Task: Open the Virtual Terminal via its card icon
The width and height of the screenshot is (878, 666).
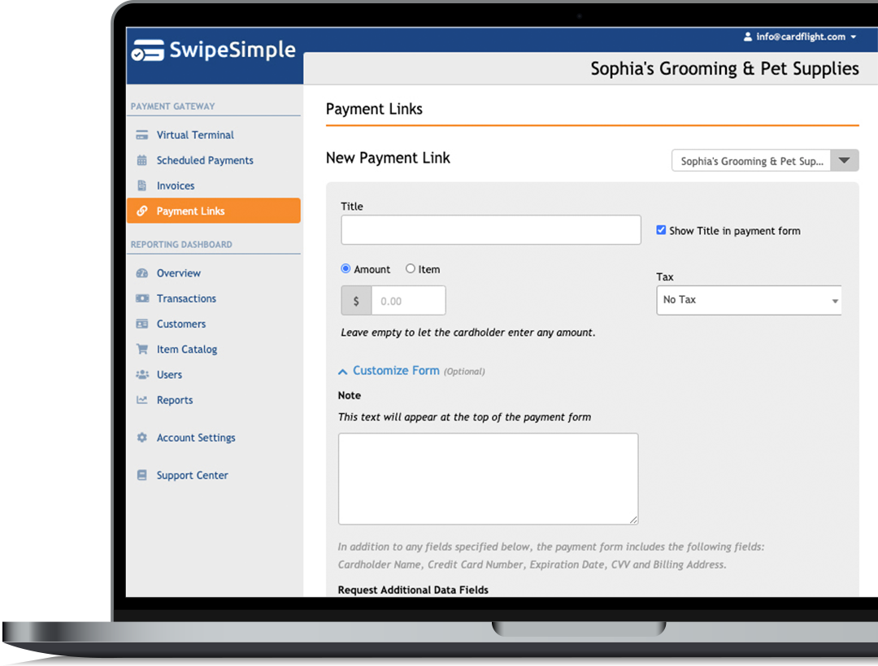Action: coord(142,134)
